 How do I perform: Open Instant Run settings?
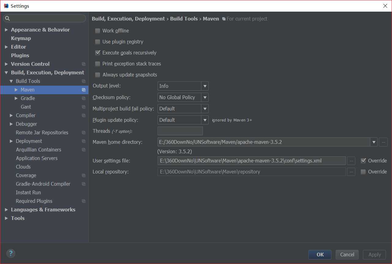point(28,192)
